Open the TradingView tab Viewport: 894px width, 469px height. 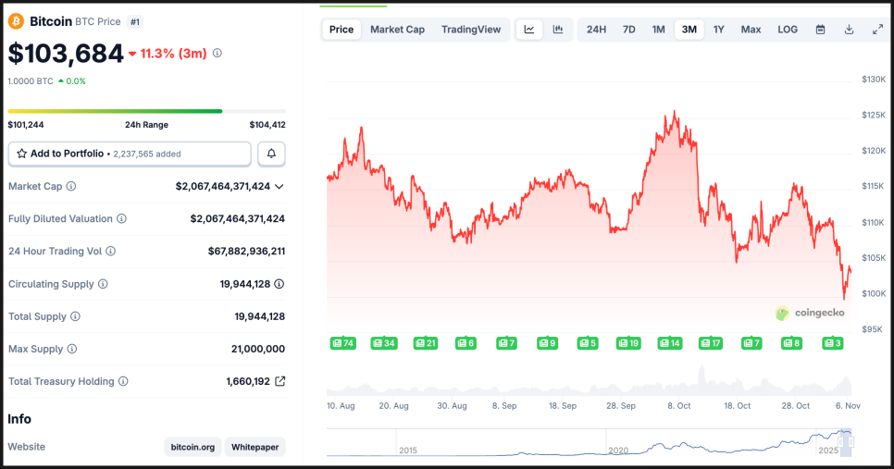pyautogui.click(x=471, y=30)
